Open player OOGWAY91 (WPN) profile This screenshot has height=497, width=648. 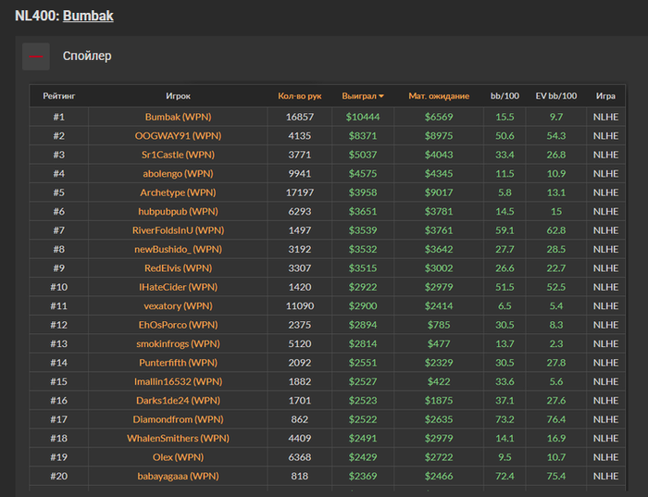tap(178, 136)
